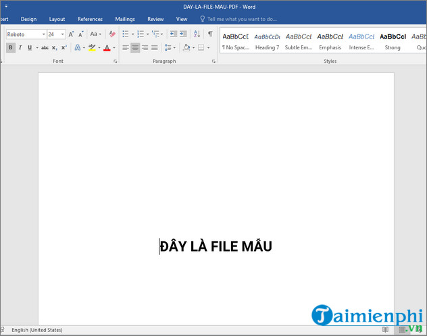Open Tell me lightbulb search

(202, 19)
